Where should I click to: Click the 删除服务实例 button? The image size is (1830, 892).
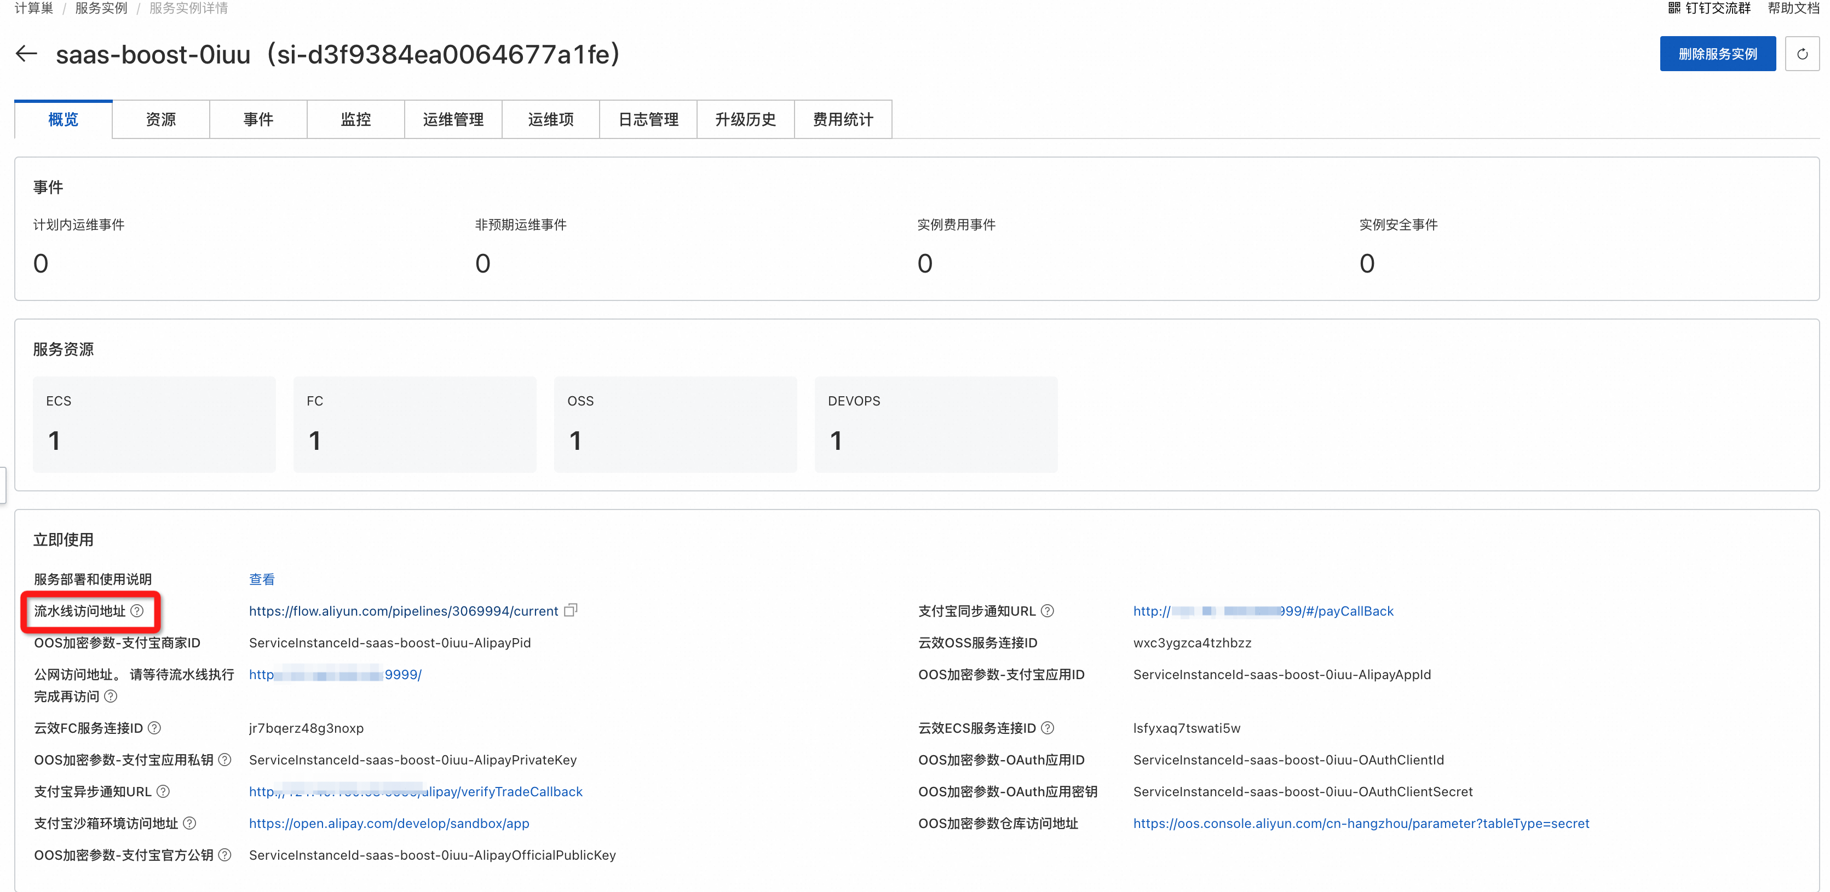tap(1717, 54)
